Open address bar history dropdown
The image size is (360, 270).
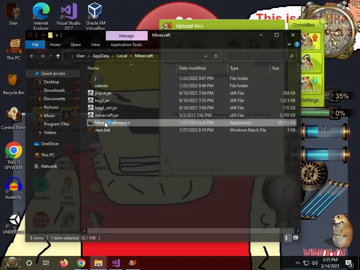click(x=205, y=56)
